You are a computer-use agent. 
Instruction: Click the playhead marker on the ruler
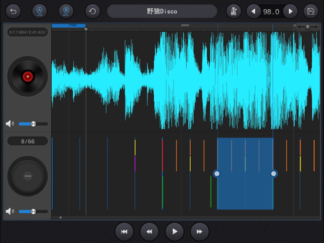pyautogui.click(x=86, y=29)
